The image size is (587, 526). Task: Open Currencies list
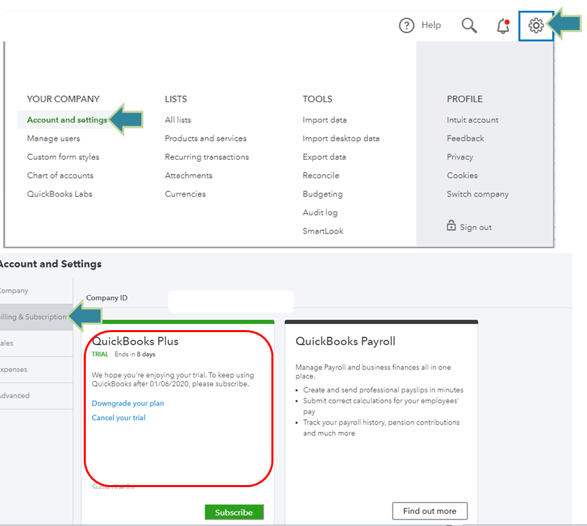click(x=186, y=194)
